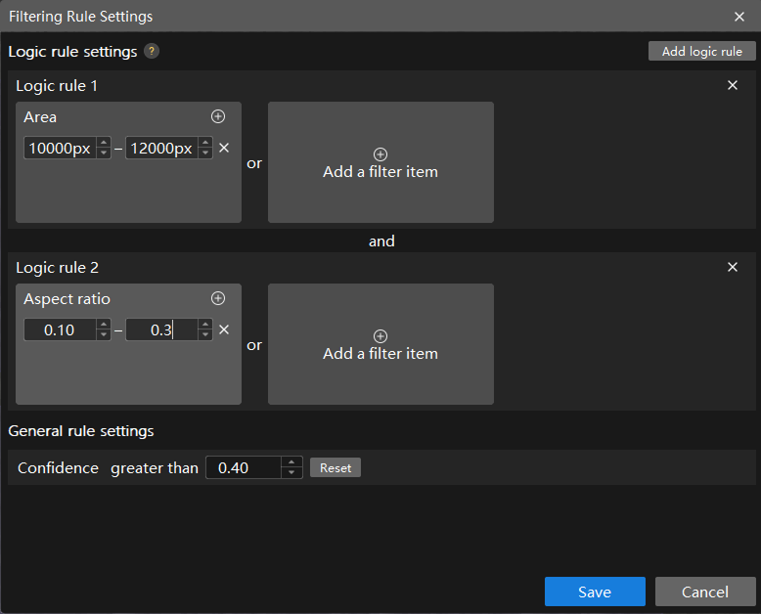Click the plus icon in Aspect ratio filter

[x=218, y=298]
